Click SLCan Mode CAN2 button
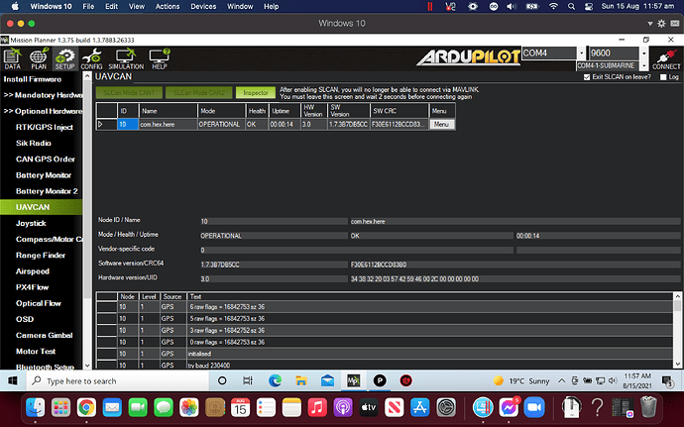This screenshot has height=427, width=684. pyautogui.click(x=199, y=93)
